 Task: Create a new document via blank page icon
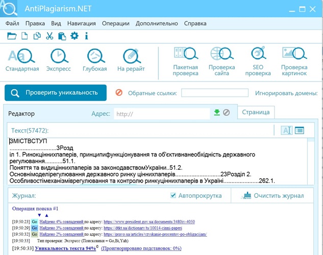coord(24,36)
